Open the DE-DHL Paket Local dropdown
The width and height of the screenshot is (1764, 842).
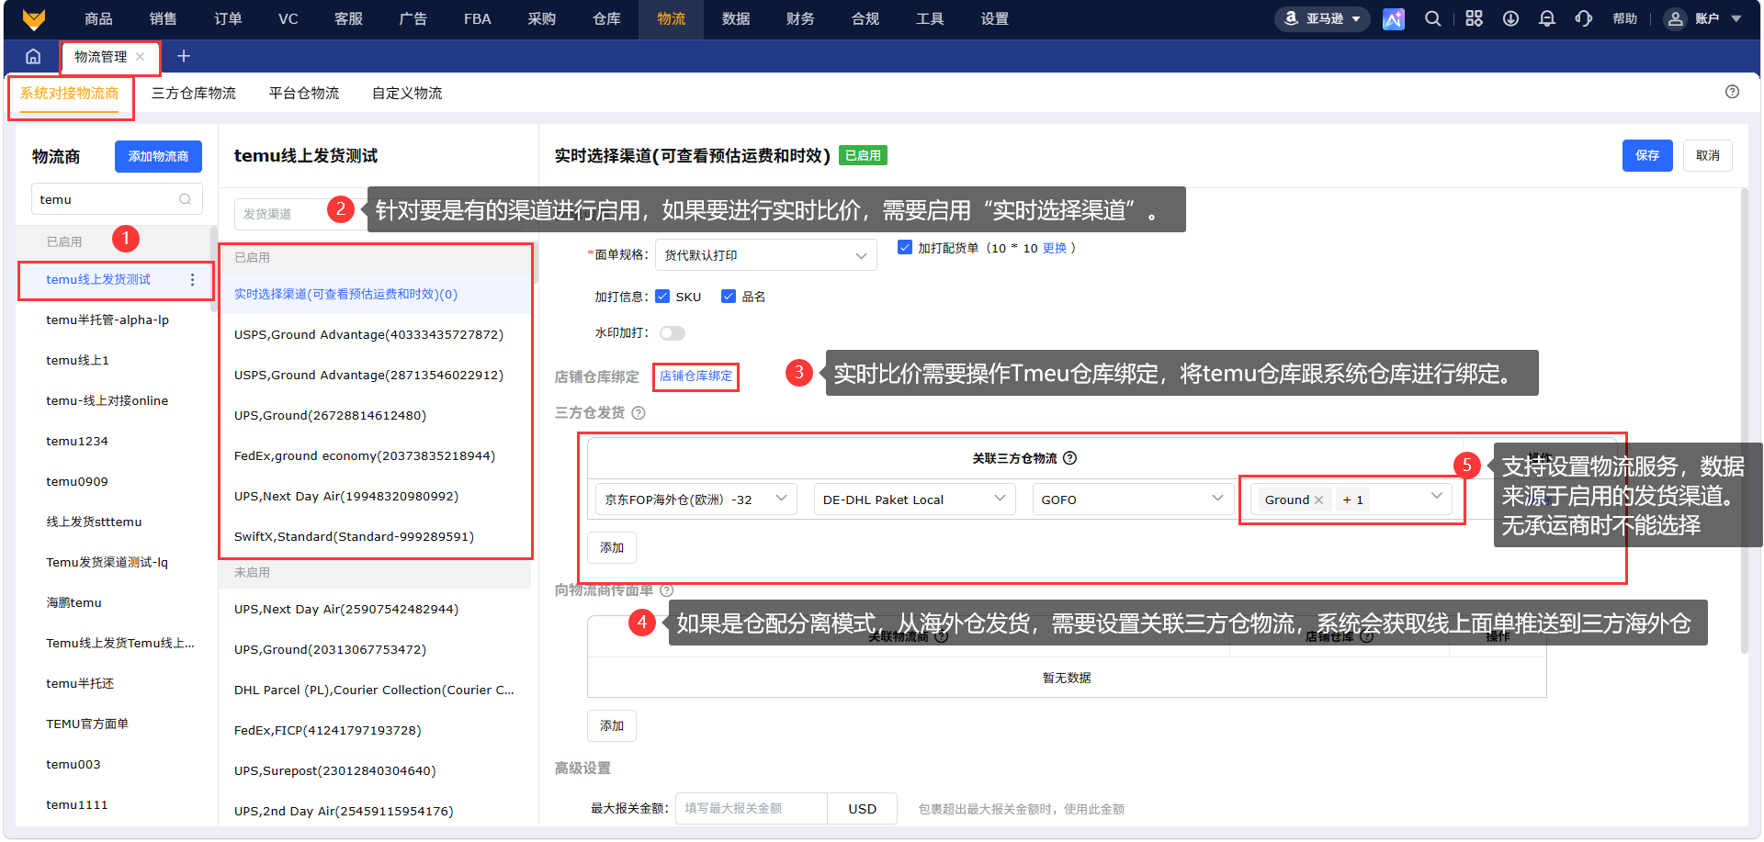915,500
